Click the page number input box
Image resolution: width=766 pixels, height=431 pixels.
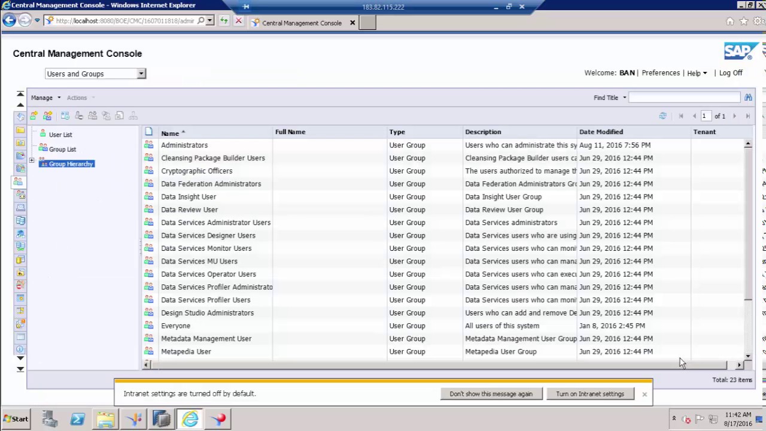click(706, 116)
